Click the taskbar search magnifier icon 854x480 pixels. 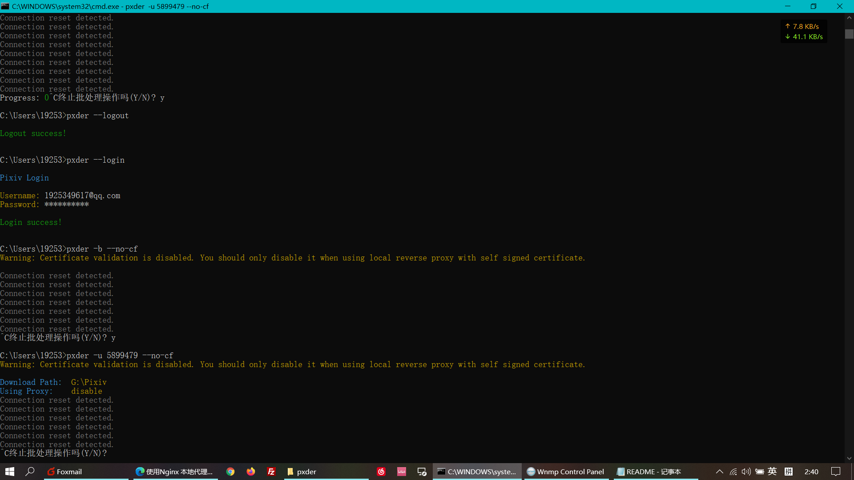pyautogui.click(x=30, y=472)
